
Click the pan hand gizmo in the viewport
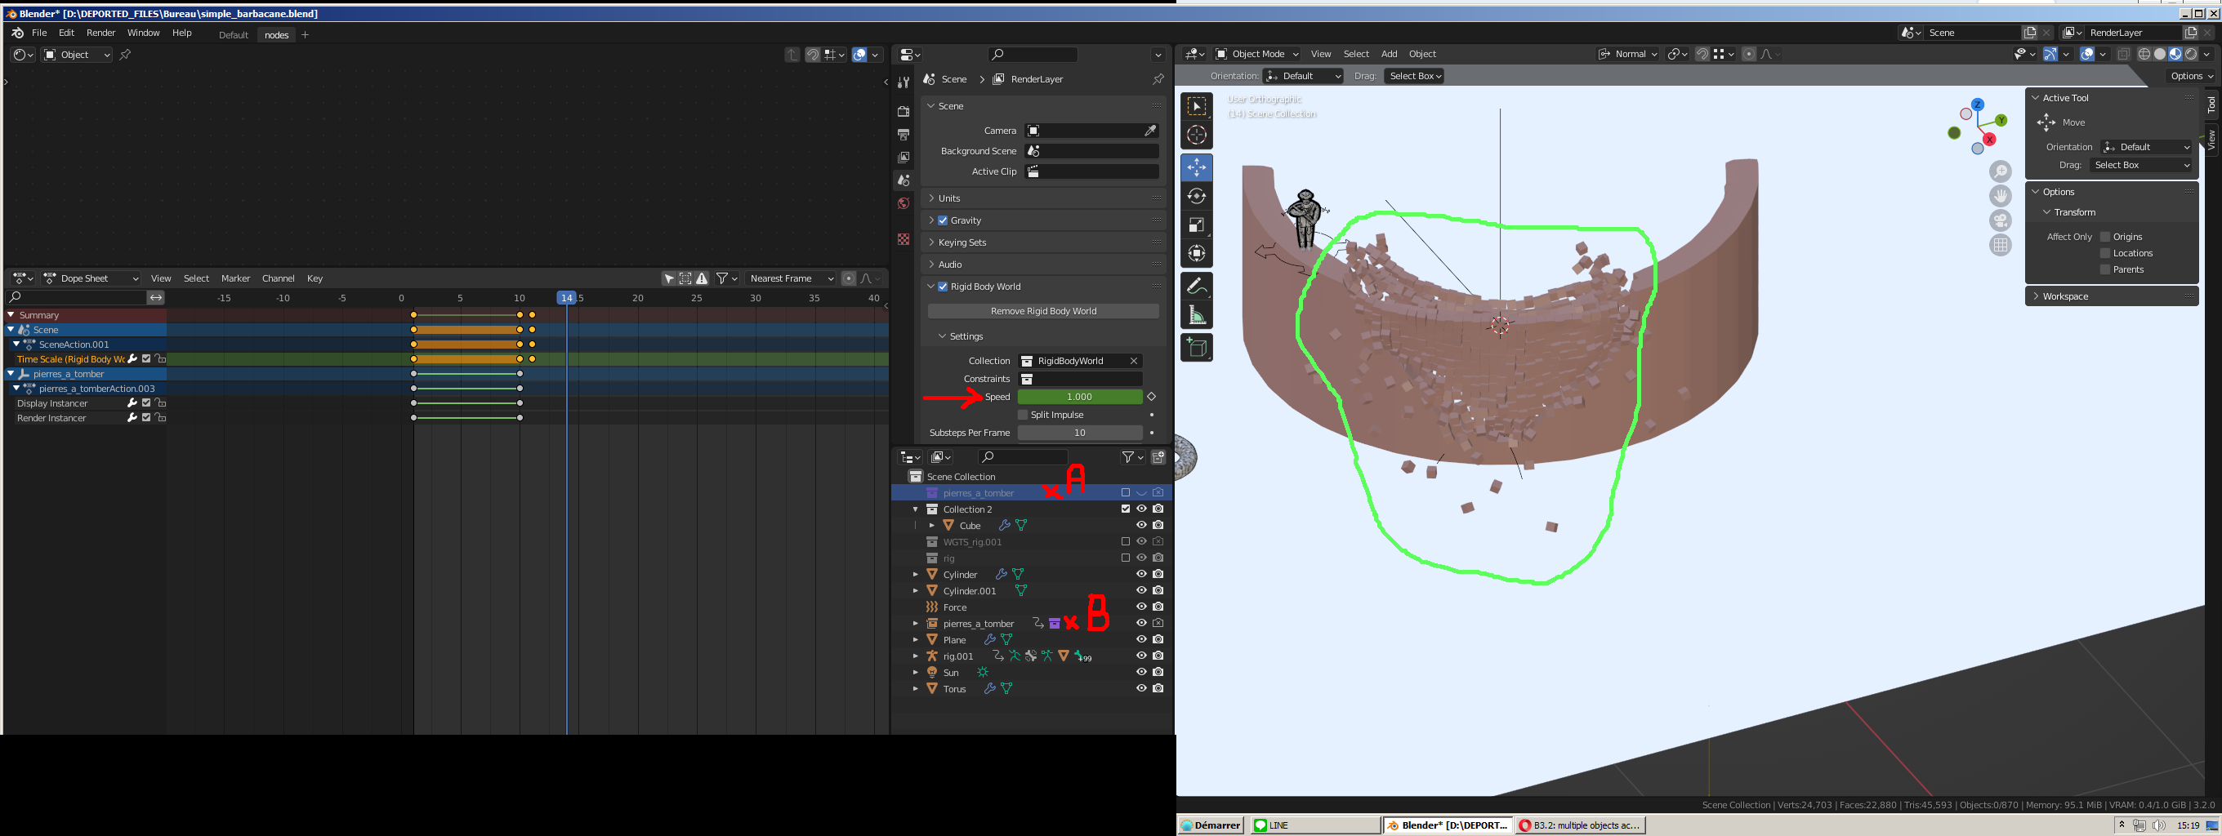click(2001, 196)
